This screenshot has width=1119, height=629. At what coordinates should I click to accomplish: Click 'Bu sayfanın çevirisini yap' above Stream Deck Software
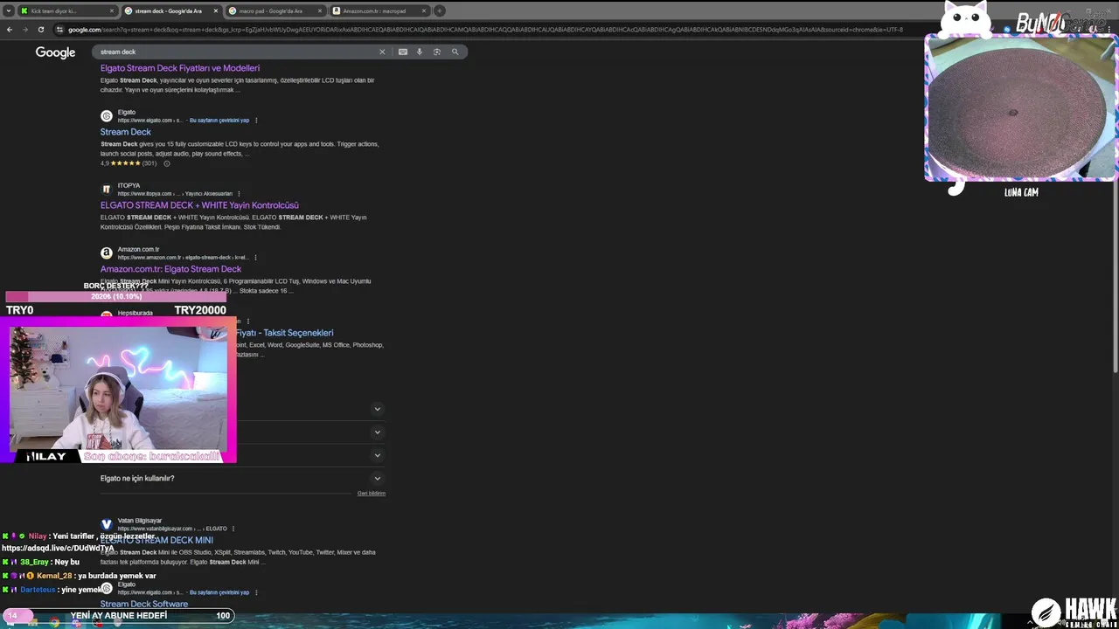tap(219, 592)
